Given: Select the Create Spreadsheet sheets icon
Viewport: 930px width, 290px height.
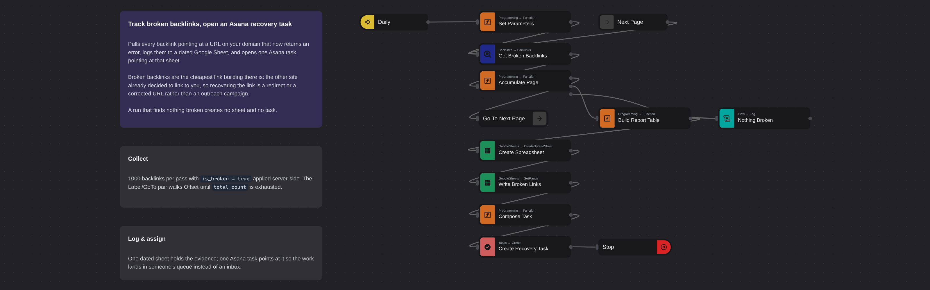Looking at the screenshot, I should (487, 151).
